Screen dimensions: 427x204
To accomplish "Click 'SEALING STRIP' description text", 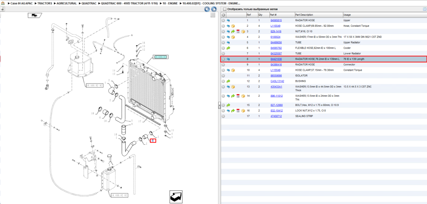I will coord(304,116).
